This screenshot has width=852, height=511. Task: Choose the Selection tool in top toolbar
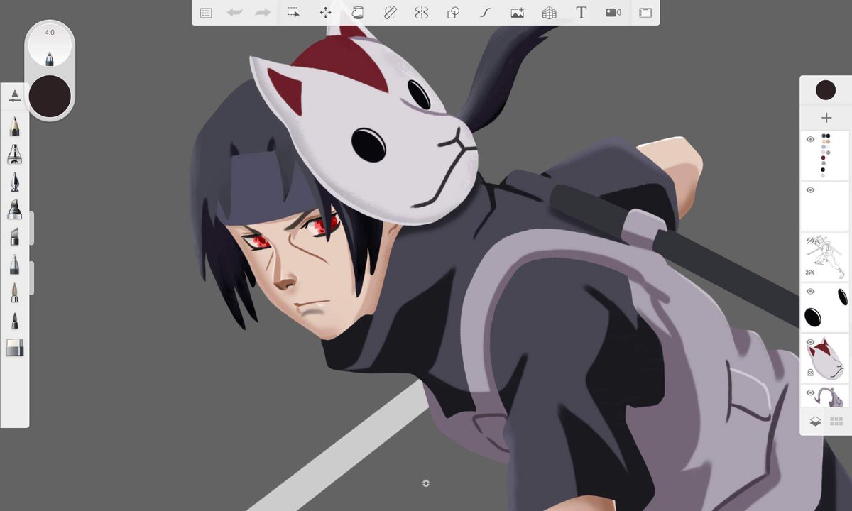tap(293, 13)
